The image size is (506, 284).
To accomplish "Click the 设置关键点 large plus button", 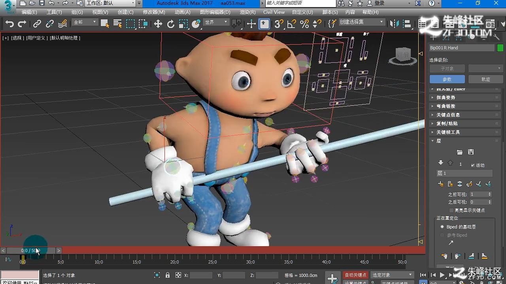I will tap(332, 278).
